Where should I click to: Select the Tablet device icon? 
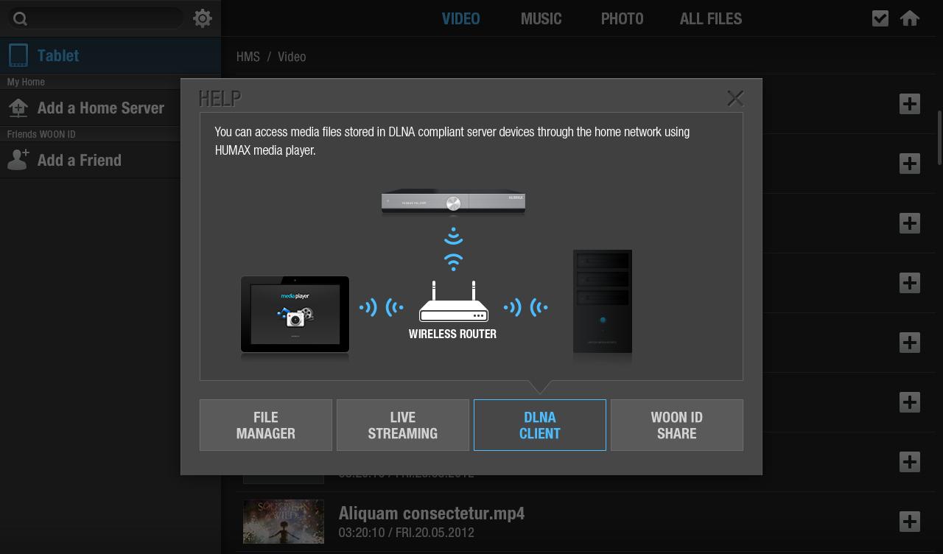(18, 55)
